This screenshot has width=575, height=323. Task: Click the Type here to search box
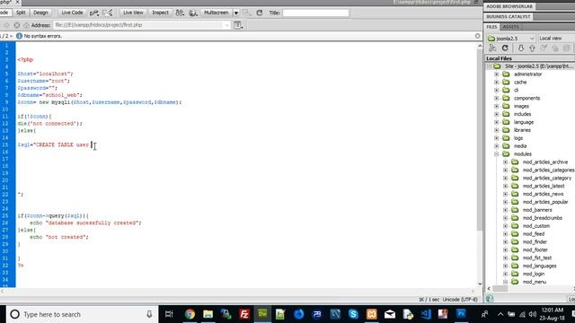[82, 314]
